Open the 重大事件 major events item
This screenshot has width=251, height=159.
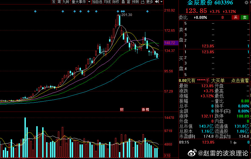click(x=79, y=2)
